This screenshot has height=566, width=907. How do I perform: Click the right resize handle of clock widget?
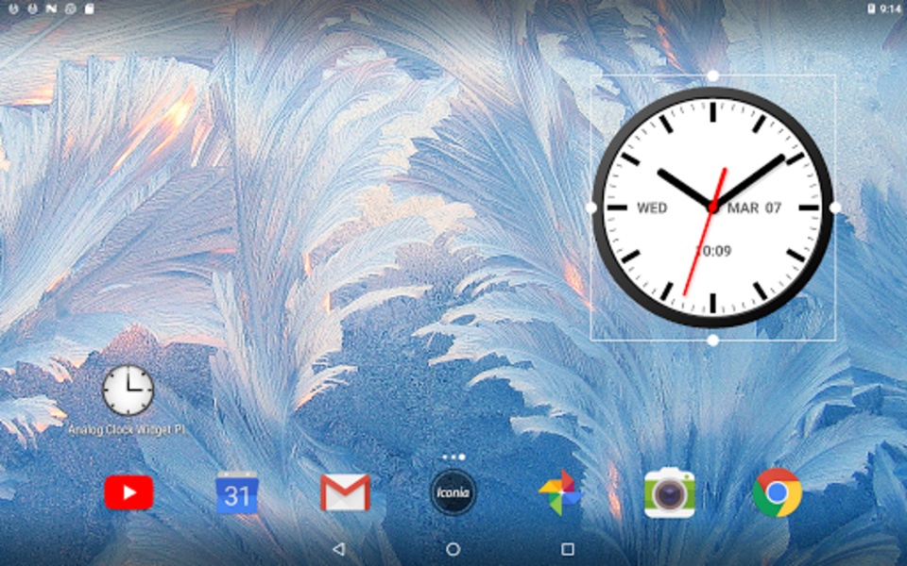pos(834,208)
